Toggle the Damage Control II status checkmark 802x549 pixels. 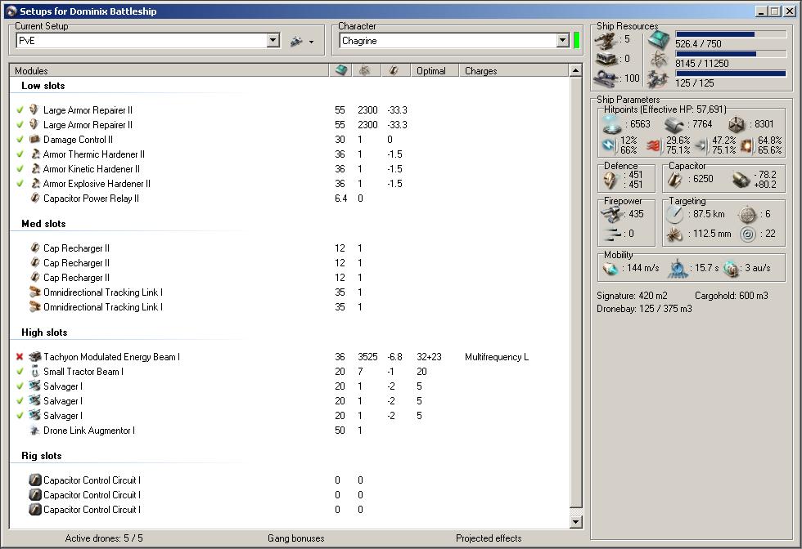(20, 140)
